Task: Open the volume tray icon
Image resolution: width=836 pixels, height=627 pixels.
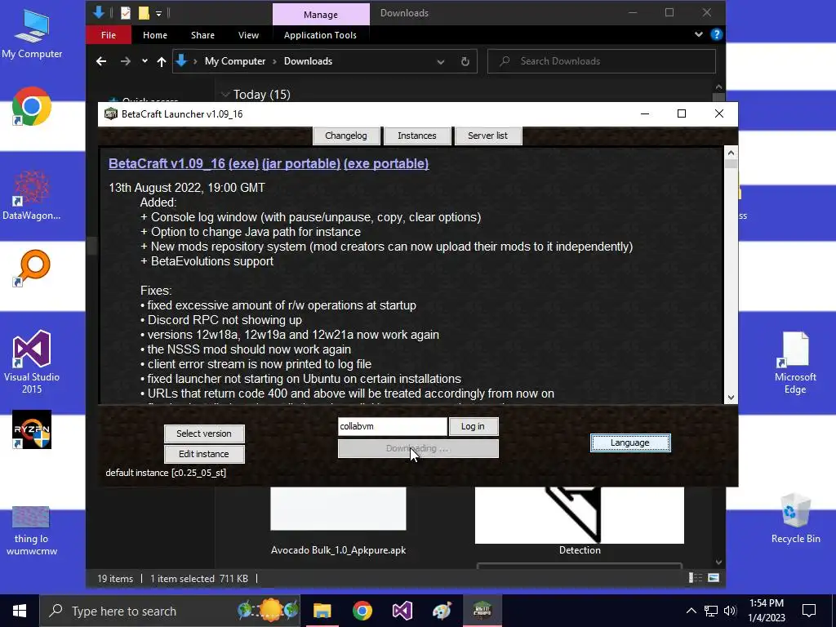Action: 730,611
